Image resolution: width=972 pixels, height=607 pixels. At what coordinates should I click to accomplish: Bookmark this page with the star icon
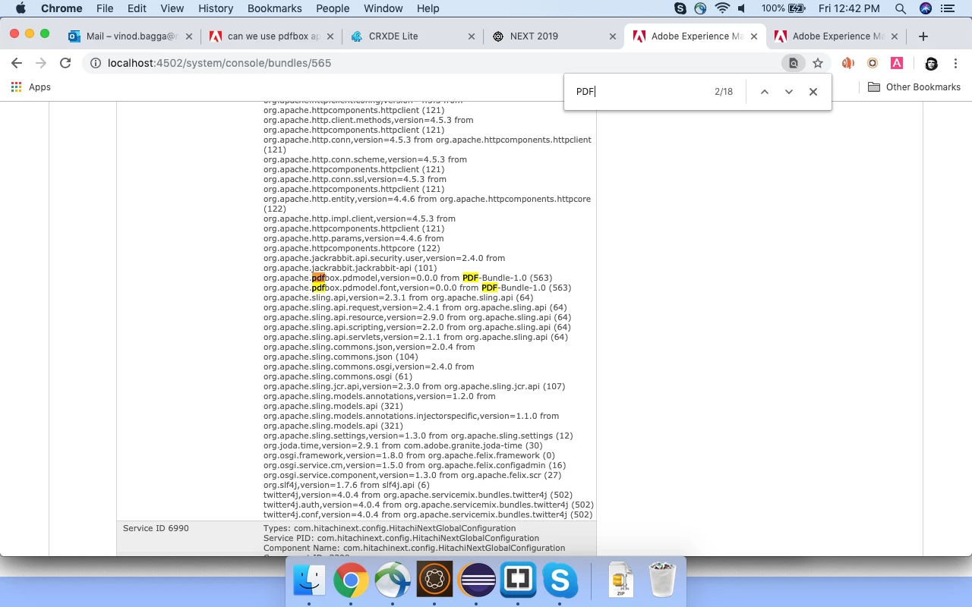tap(818, 63)
